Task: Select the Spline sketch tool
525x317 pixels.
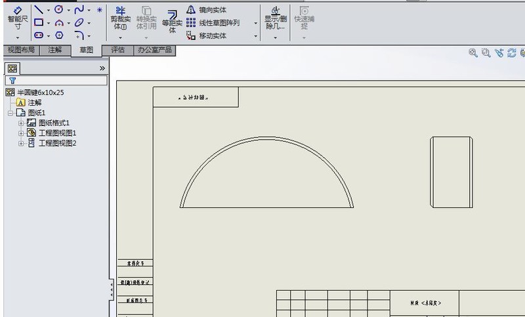Action: pos(79,10)
